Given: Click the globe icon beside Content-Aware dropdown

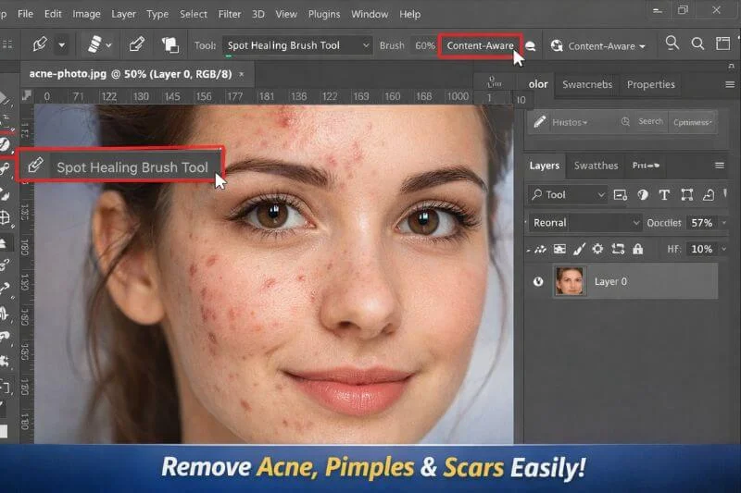Looking at the screenshot, I should 557,45.
